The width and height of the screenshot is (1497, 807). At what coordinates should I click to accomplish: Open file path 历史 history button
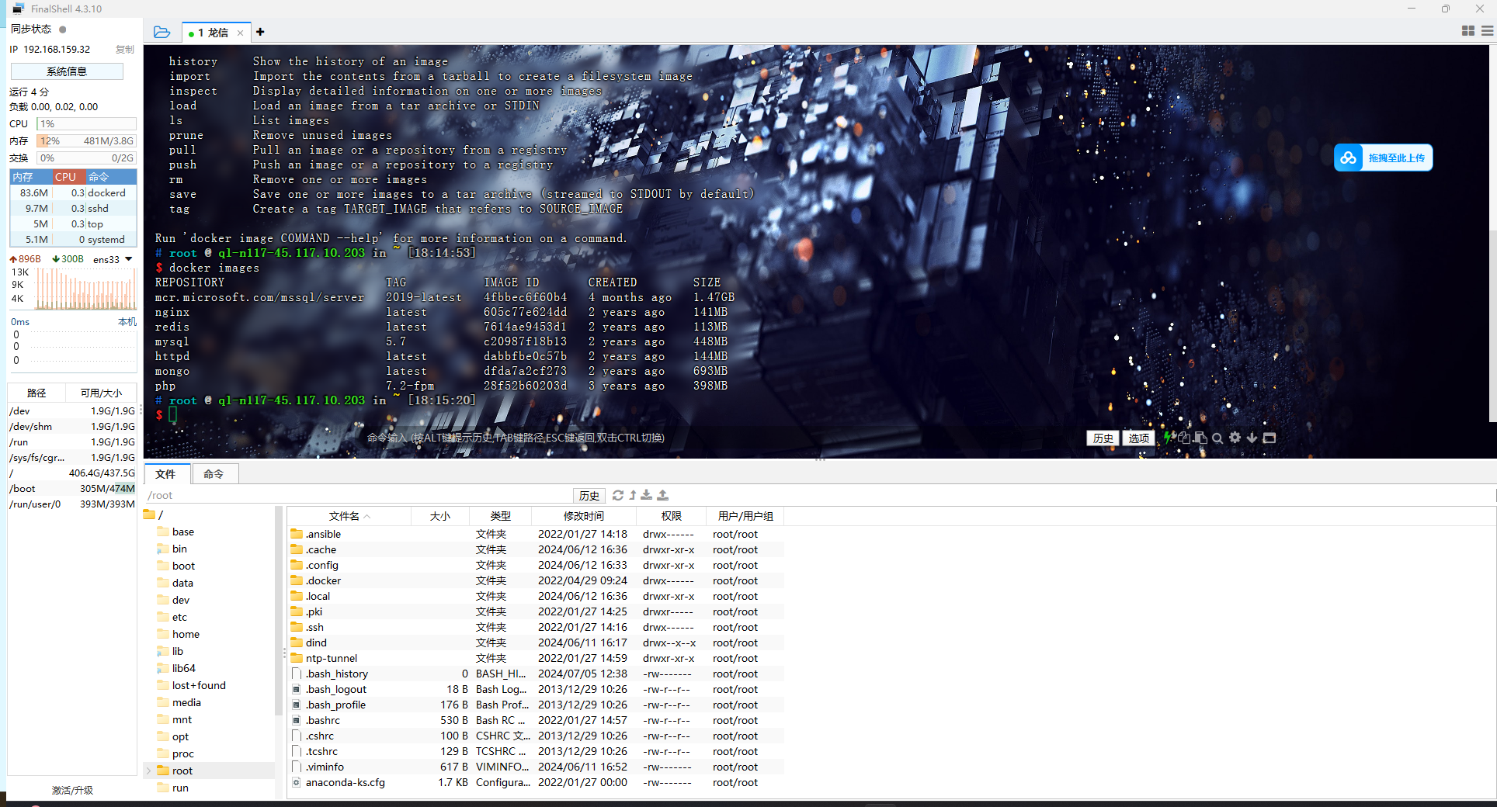(589, 495)
